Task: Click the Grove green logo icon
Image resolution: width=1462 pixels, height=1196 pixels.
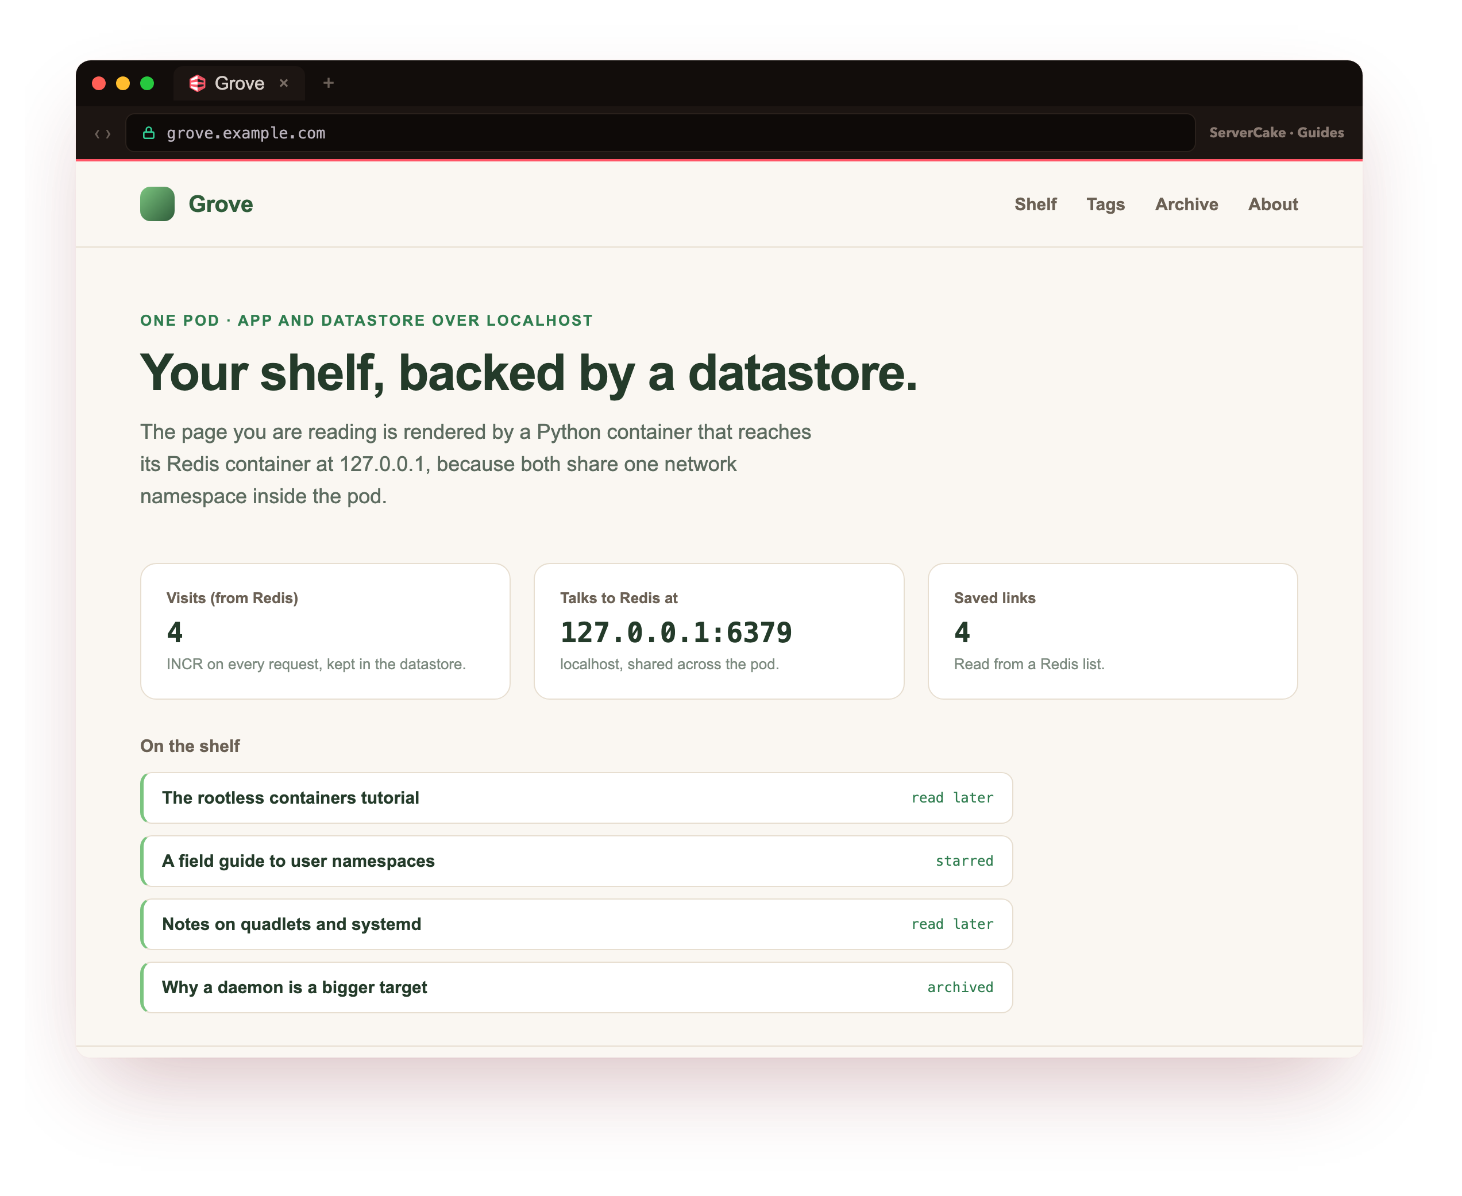Action: [x=157, y=204]
